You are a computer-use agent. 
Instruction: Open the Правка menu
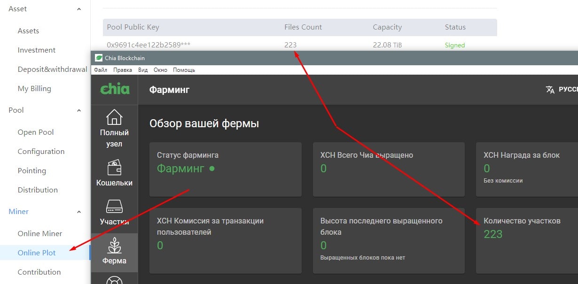123,70
